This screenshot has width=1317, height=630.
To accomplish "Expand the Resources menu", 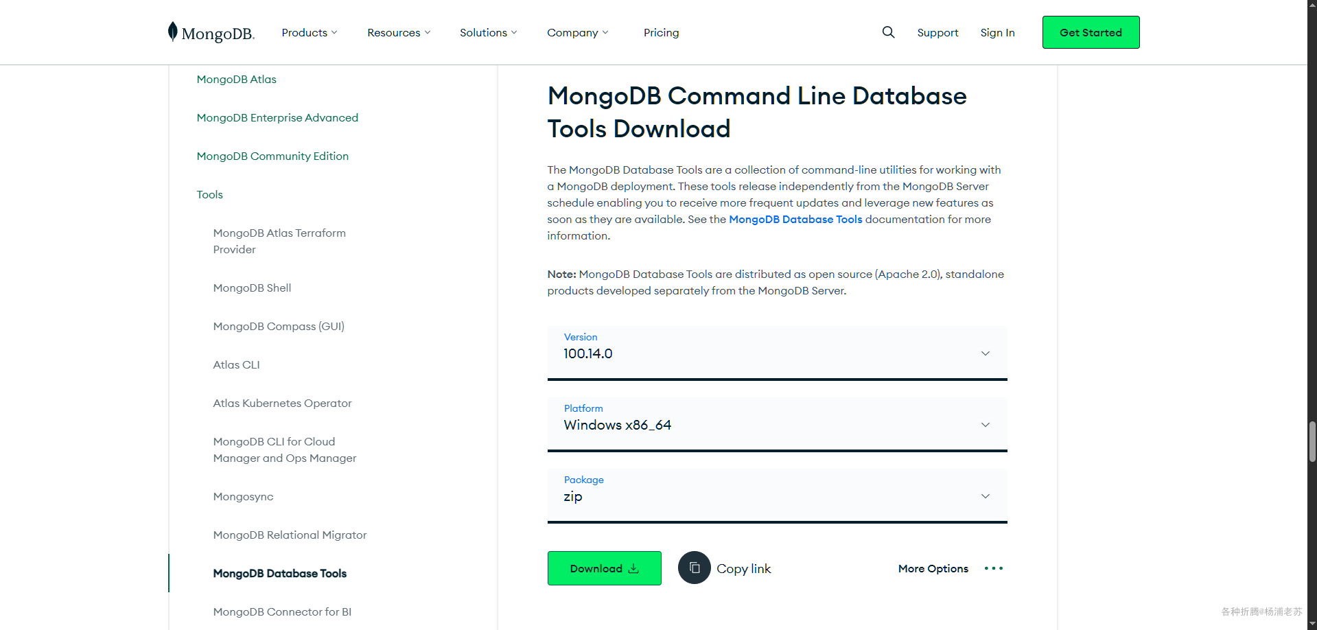I will click(x=399, y=32).
